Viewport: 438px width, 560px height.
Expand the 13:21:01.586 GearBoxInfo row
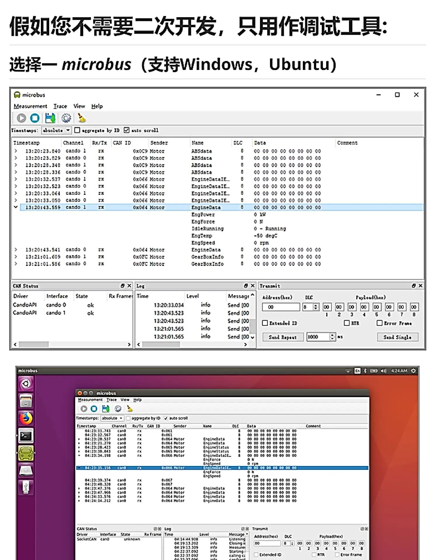click(16, 263)
